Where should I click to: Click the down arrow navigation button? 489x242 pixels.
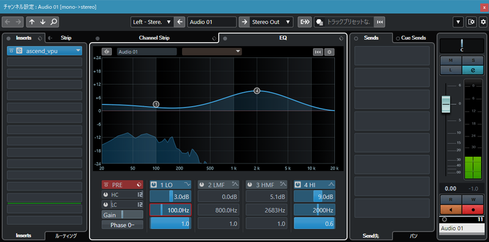(43, 22)
